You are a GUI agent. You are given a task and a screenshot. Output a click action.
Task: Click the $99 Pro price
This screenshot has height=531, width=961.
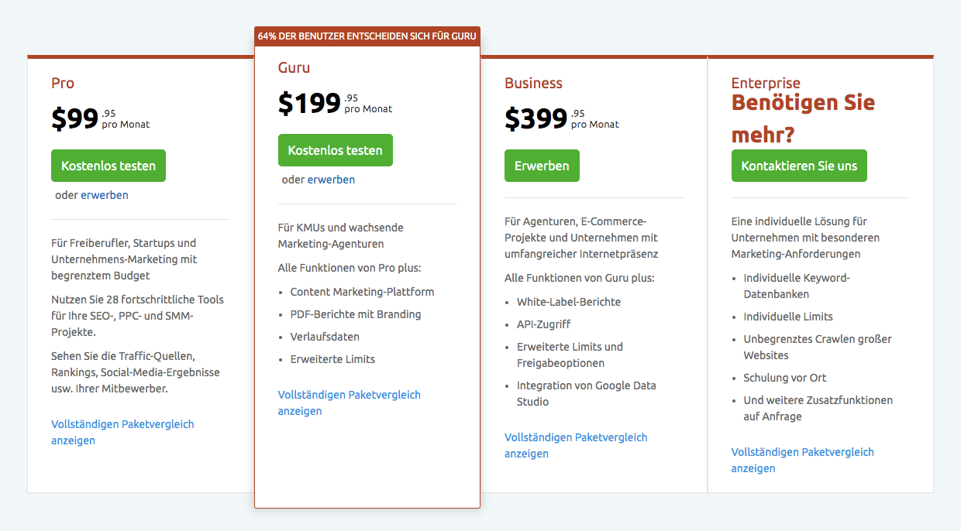click(75, 118)
